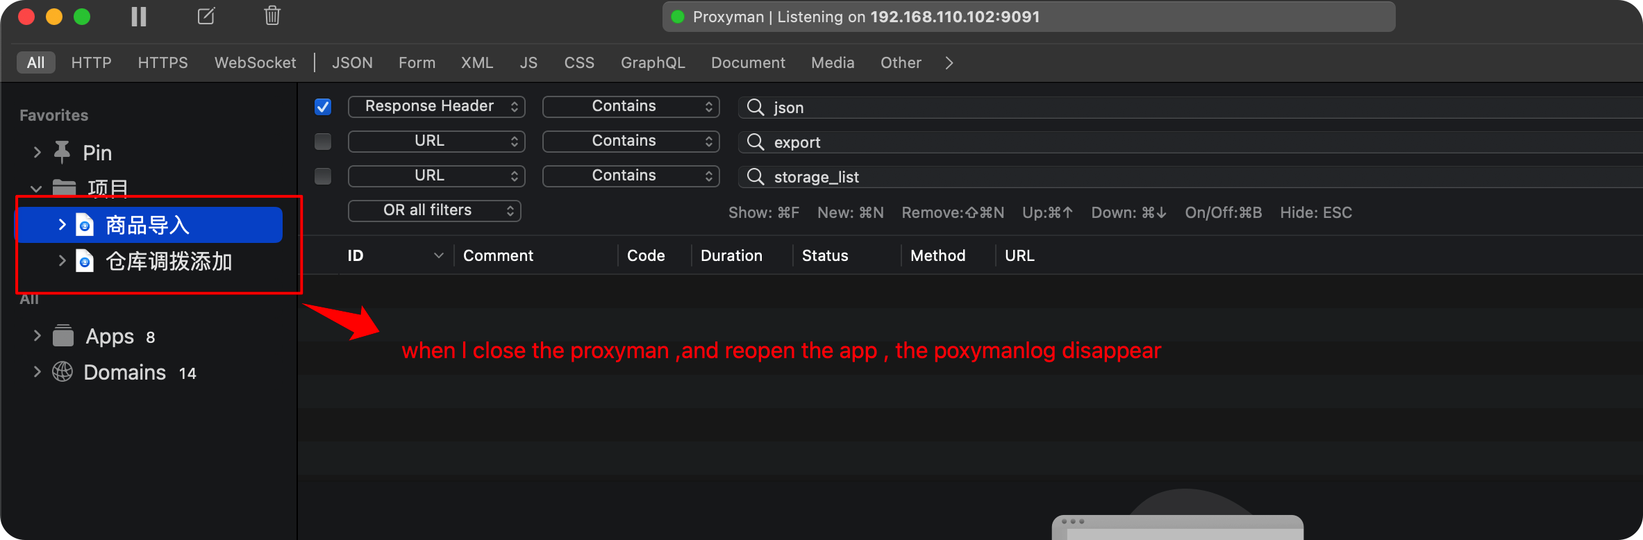This screenshot has height=540, width=1643.
Task: Expand the 仓库调拨添加 item chevron
Action: point(62,260)
